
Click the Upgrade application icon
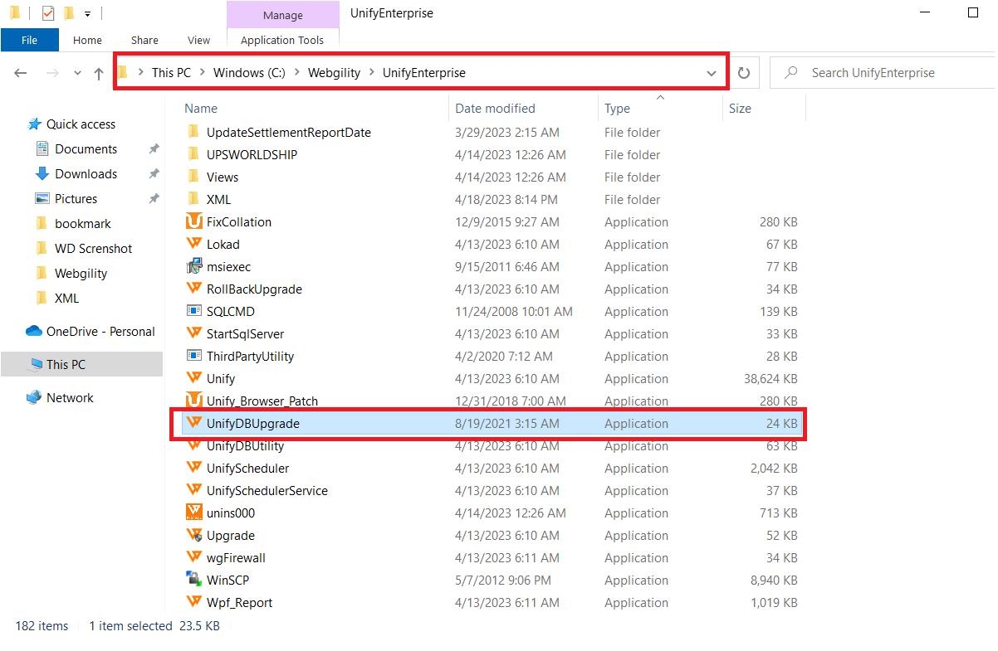(x=193, y=535)
